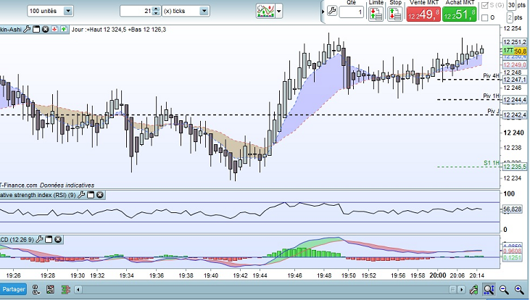Activate the auto-fit vertical zoom icon
The width and height of the screenshot is (530, 300).
(x=489, y=290)
